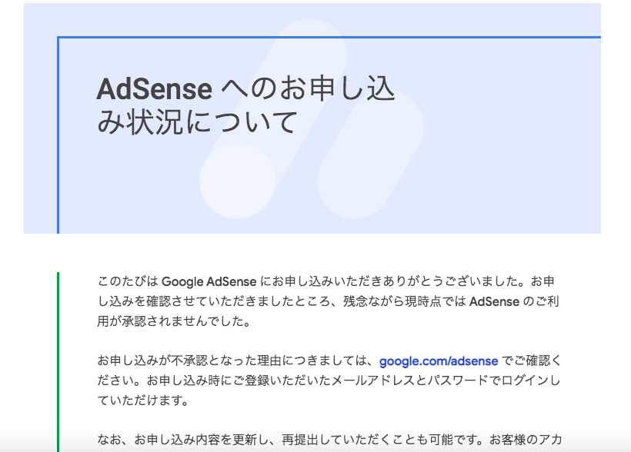Click the paragraph starting with "なお、お申し込み内容"
The image size is (631, 452).
[x=329, y=440]
